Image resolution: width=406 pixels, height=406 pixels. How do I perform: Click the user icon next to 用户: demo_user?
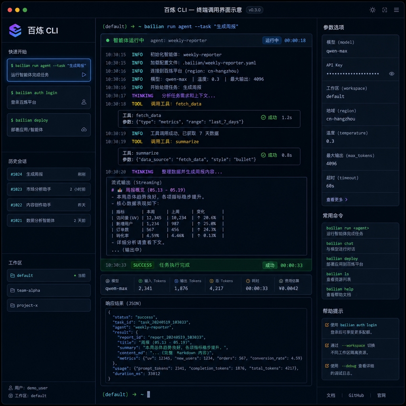coord(11,388)
